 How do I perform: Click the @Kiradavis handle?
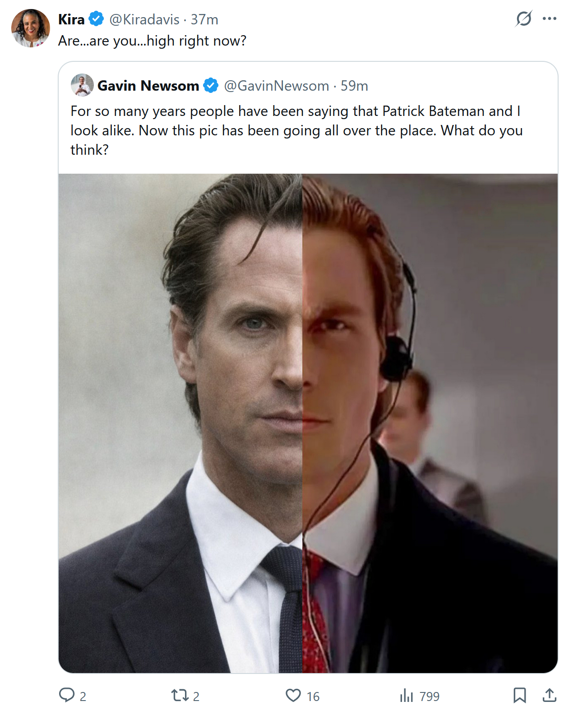pos(144,19)
